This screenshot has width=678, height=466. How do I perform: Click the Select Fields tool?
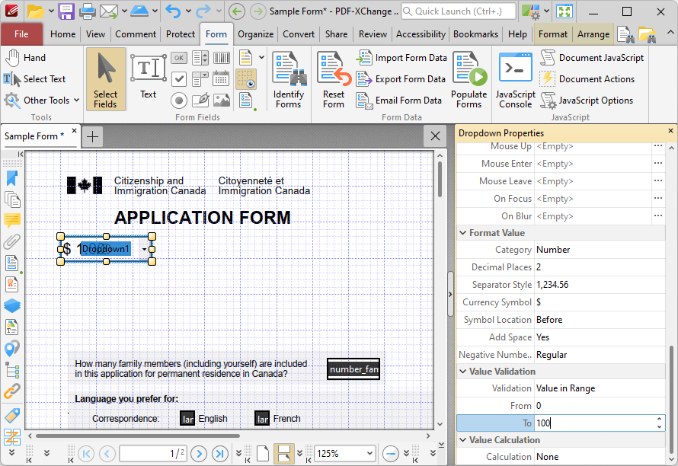click(x=105, y=79)
